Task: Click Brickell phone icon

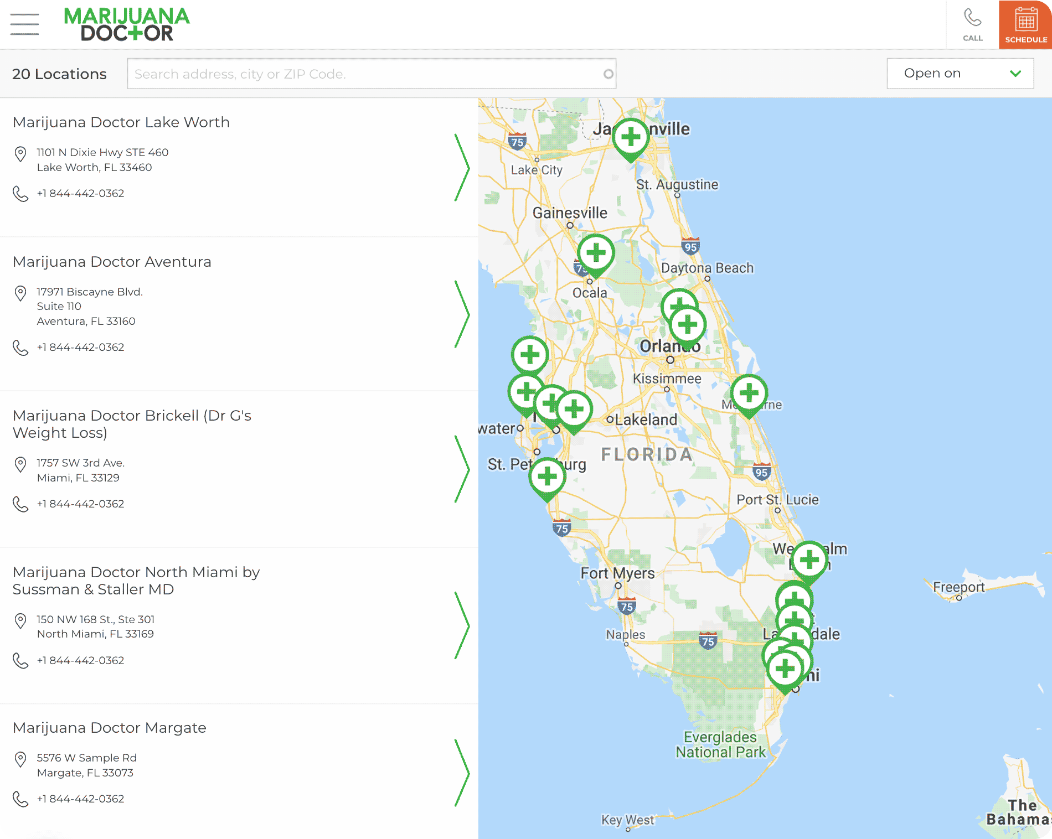Action: click(x=20, y=504)
